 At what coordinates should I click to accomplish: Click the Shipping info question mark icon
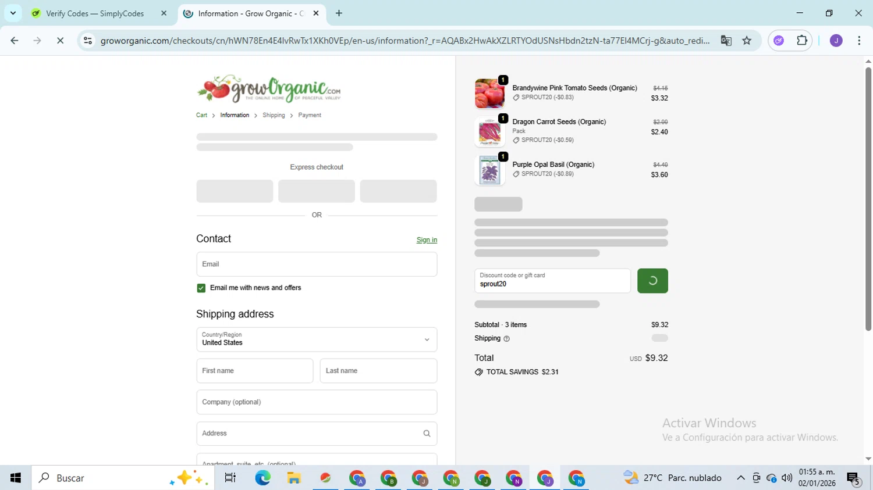506,339
